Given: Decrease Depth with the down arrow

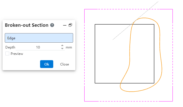Looking at the screenshot, I should click(x=62, y=48).
